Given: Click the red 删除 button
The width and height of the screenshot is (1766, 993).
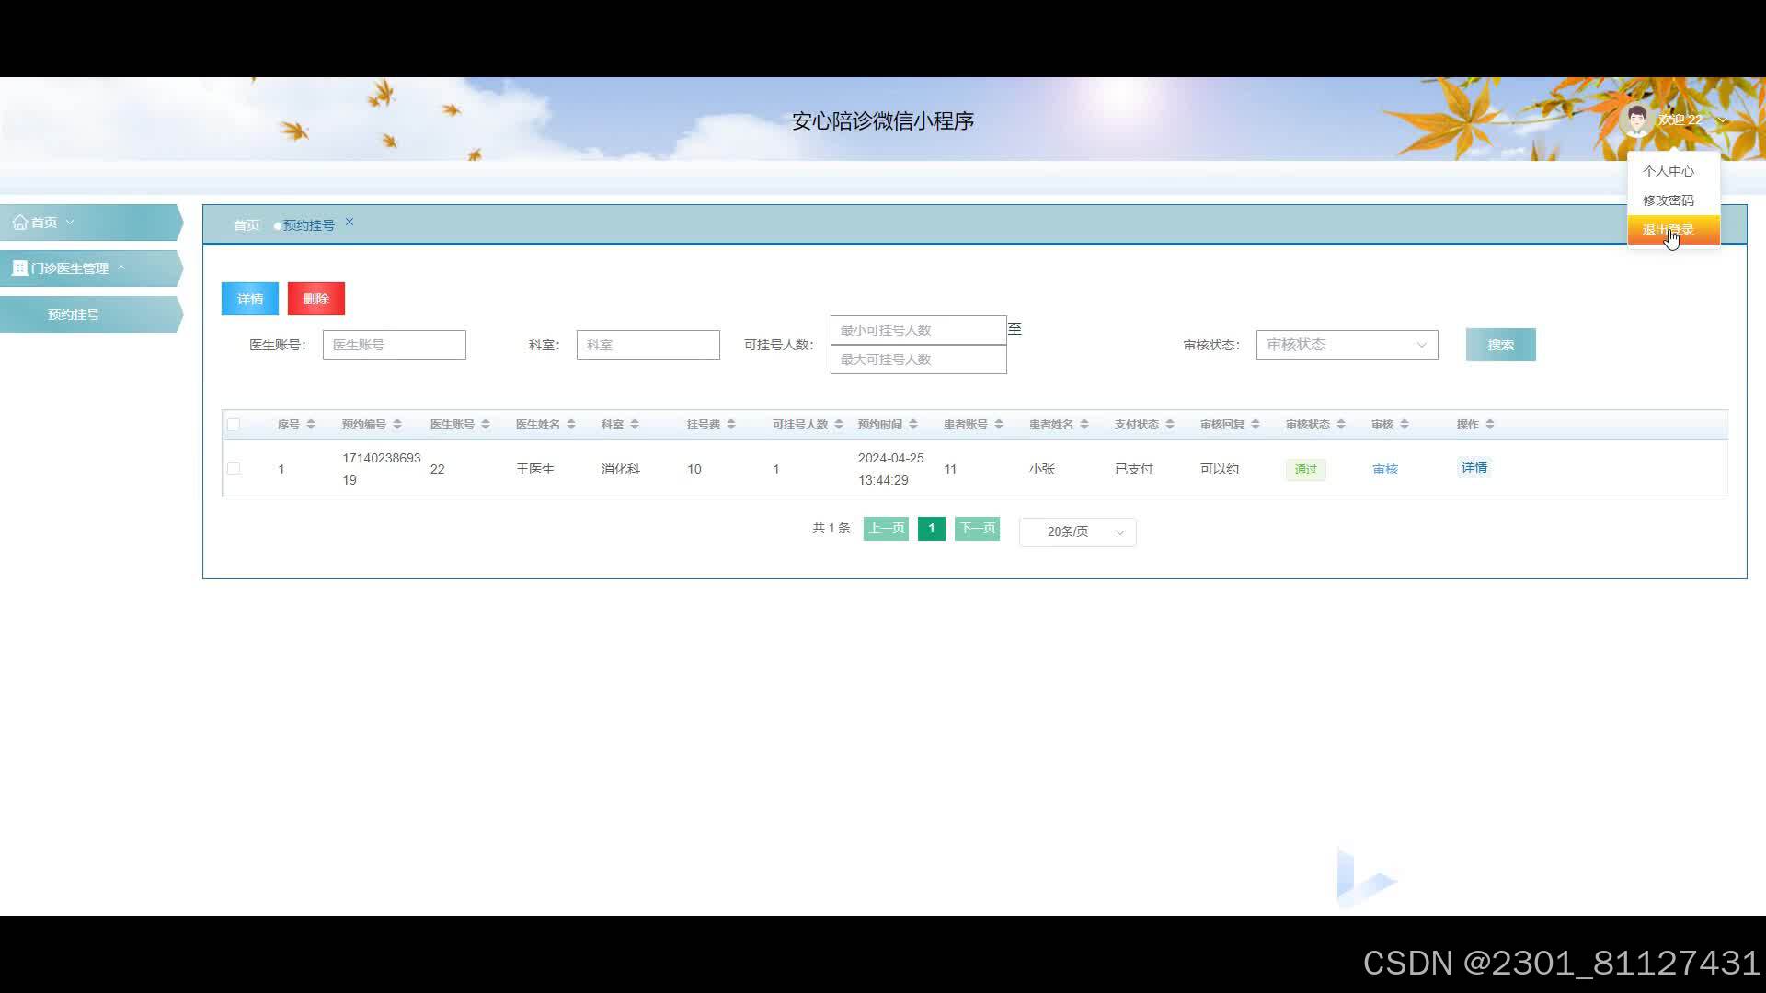Looking at the screenshot, I should tap(316, 299).
